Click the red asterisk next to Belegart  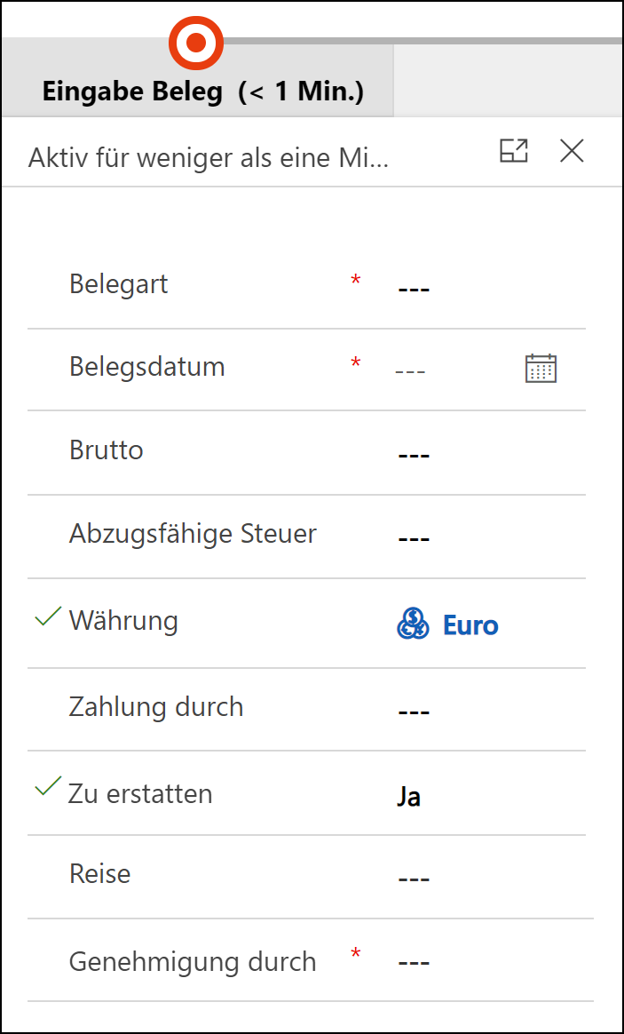(x=356, y=281)
